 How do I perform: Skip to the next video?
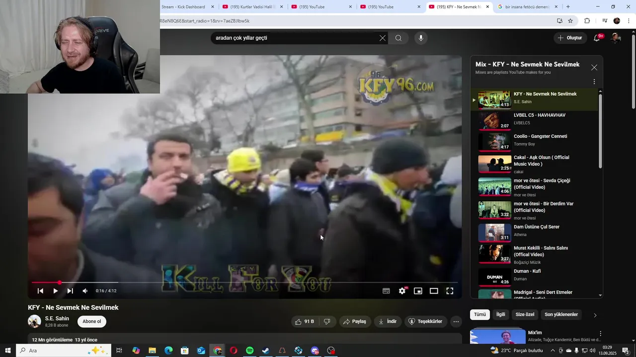pyautogui.click(x=70, y=291)
